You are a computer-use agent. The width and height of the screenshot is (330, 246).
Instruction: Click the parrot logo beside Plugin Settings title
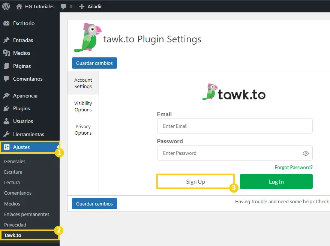tap(87, 37)
